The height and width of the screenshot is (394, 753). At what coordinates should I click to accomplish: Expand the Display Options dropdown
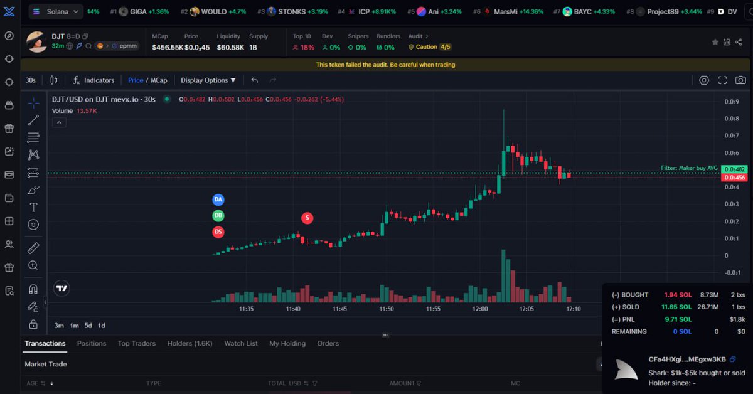(x=208, y=80)
